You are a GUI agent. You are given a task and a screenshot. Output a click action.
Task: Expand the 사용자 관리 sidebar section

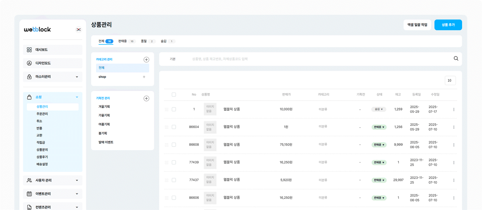coord(52,180)
